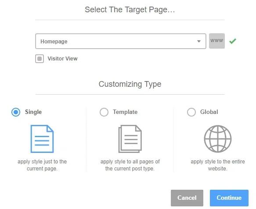Open the Homepage target page dropdown
The width and height of the screenshot is (256, 209).
point(121,41)
